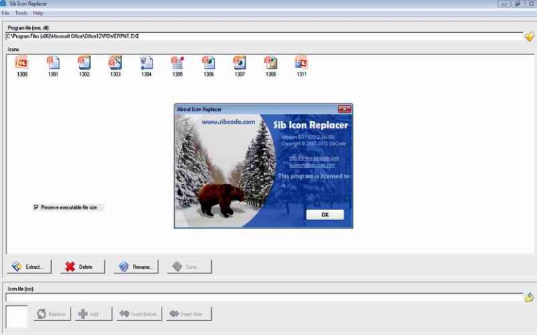Select icon 1304 in the icons list

click(146, 64)
